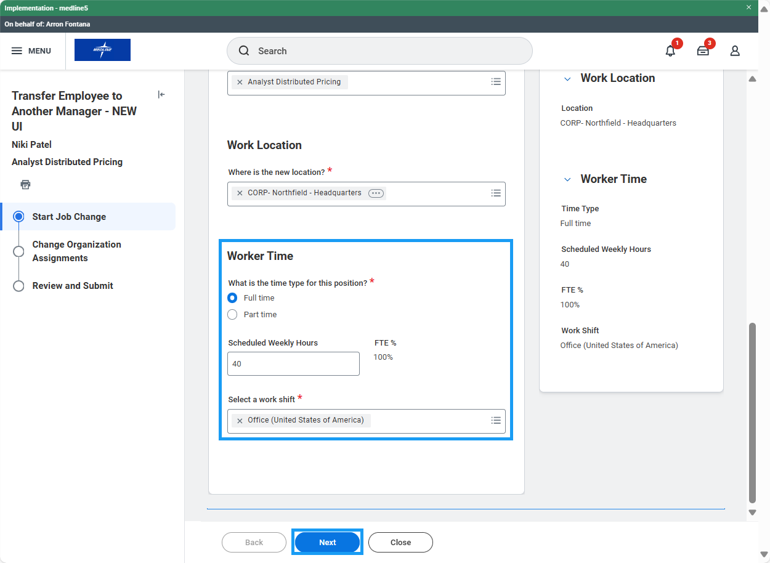Remove Office work shift selection

(x=240, y=421)
